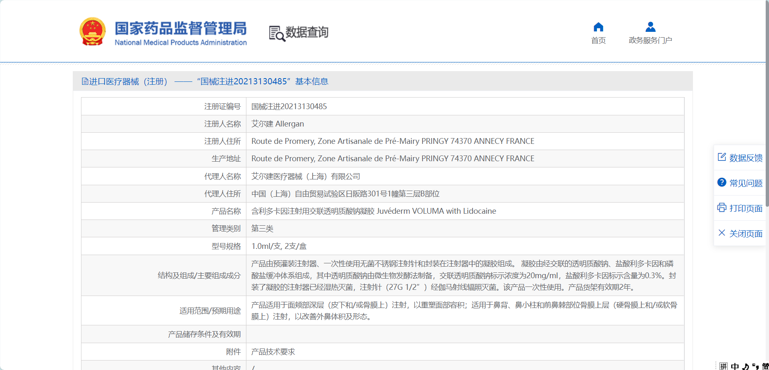Click the IME toolbar dotted drag handle
This screenshot has height=370, width=769.
coord(716,366)
